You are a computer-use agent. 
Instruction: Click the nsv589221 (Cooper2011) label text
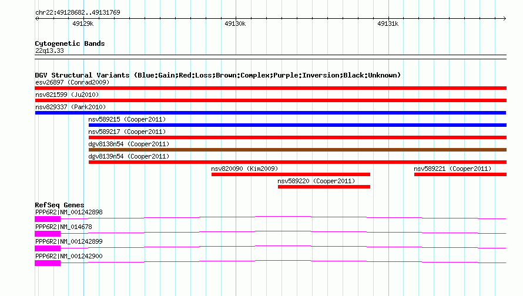(x=452, y=169)
